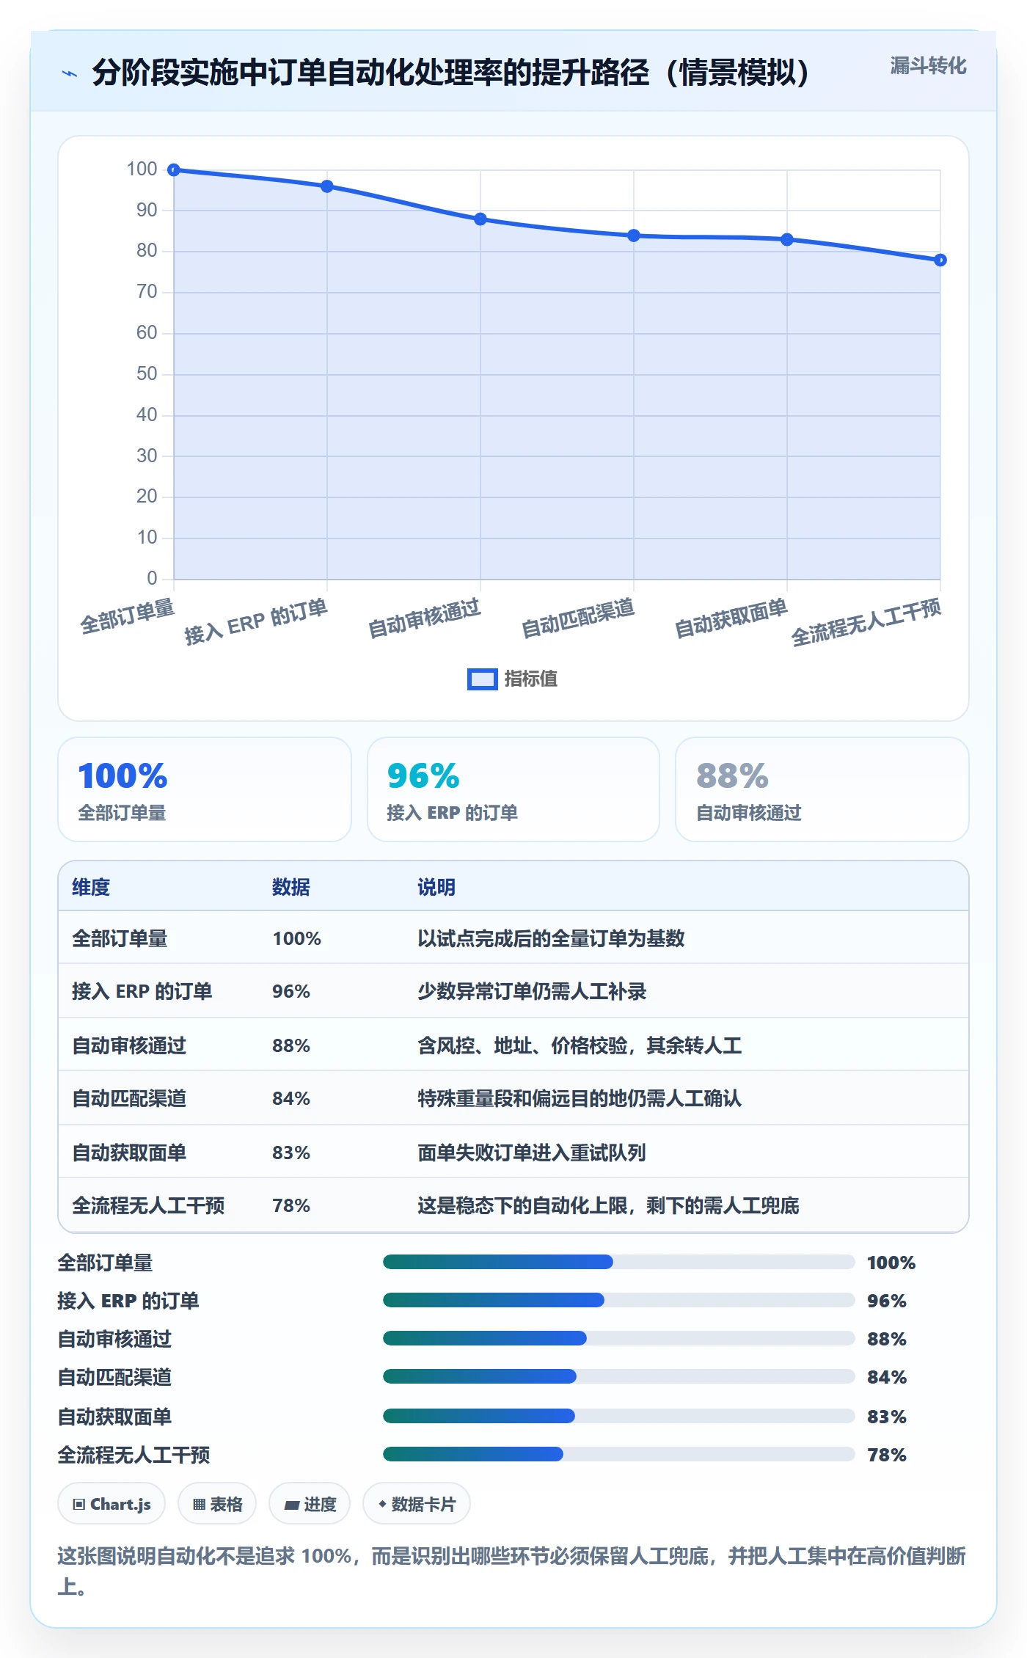1027x1658 pixels.
Task: Select the 全部订单量 table row name
Action: point(120,938)
